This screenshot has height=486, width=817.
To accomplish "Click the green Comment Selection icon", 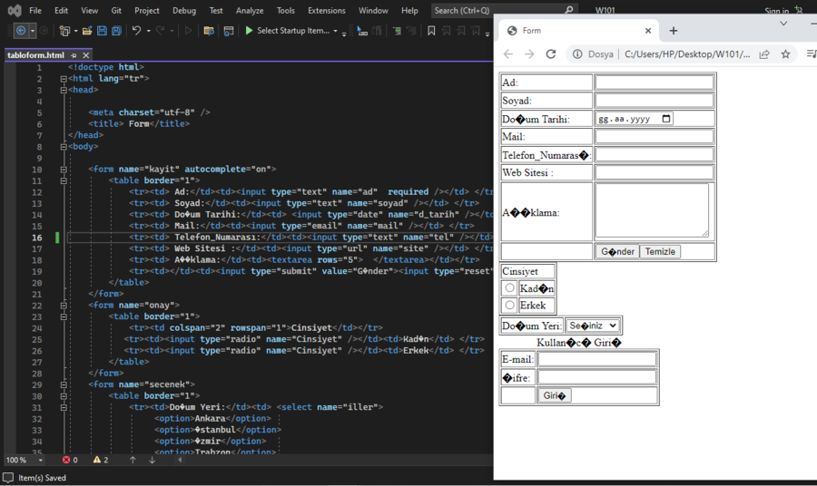I will click(x=397, y=31).
